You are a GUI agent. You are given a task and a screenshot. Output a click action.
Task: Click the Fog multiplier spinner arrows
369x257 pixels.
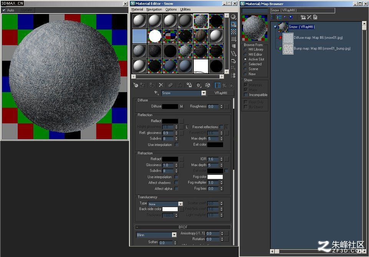(222, 182)
